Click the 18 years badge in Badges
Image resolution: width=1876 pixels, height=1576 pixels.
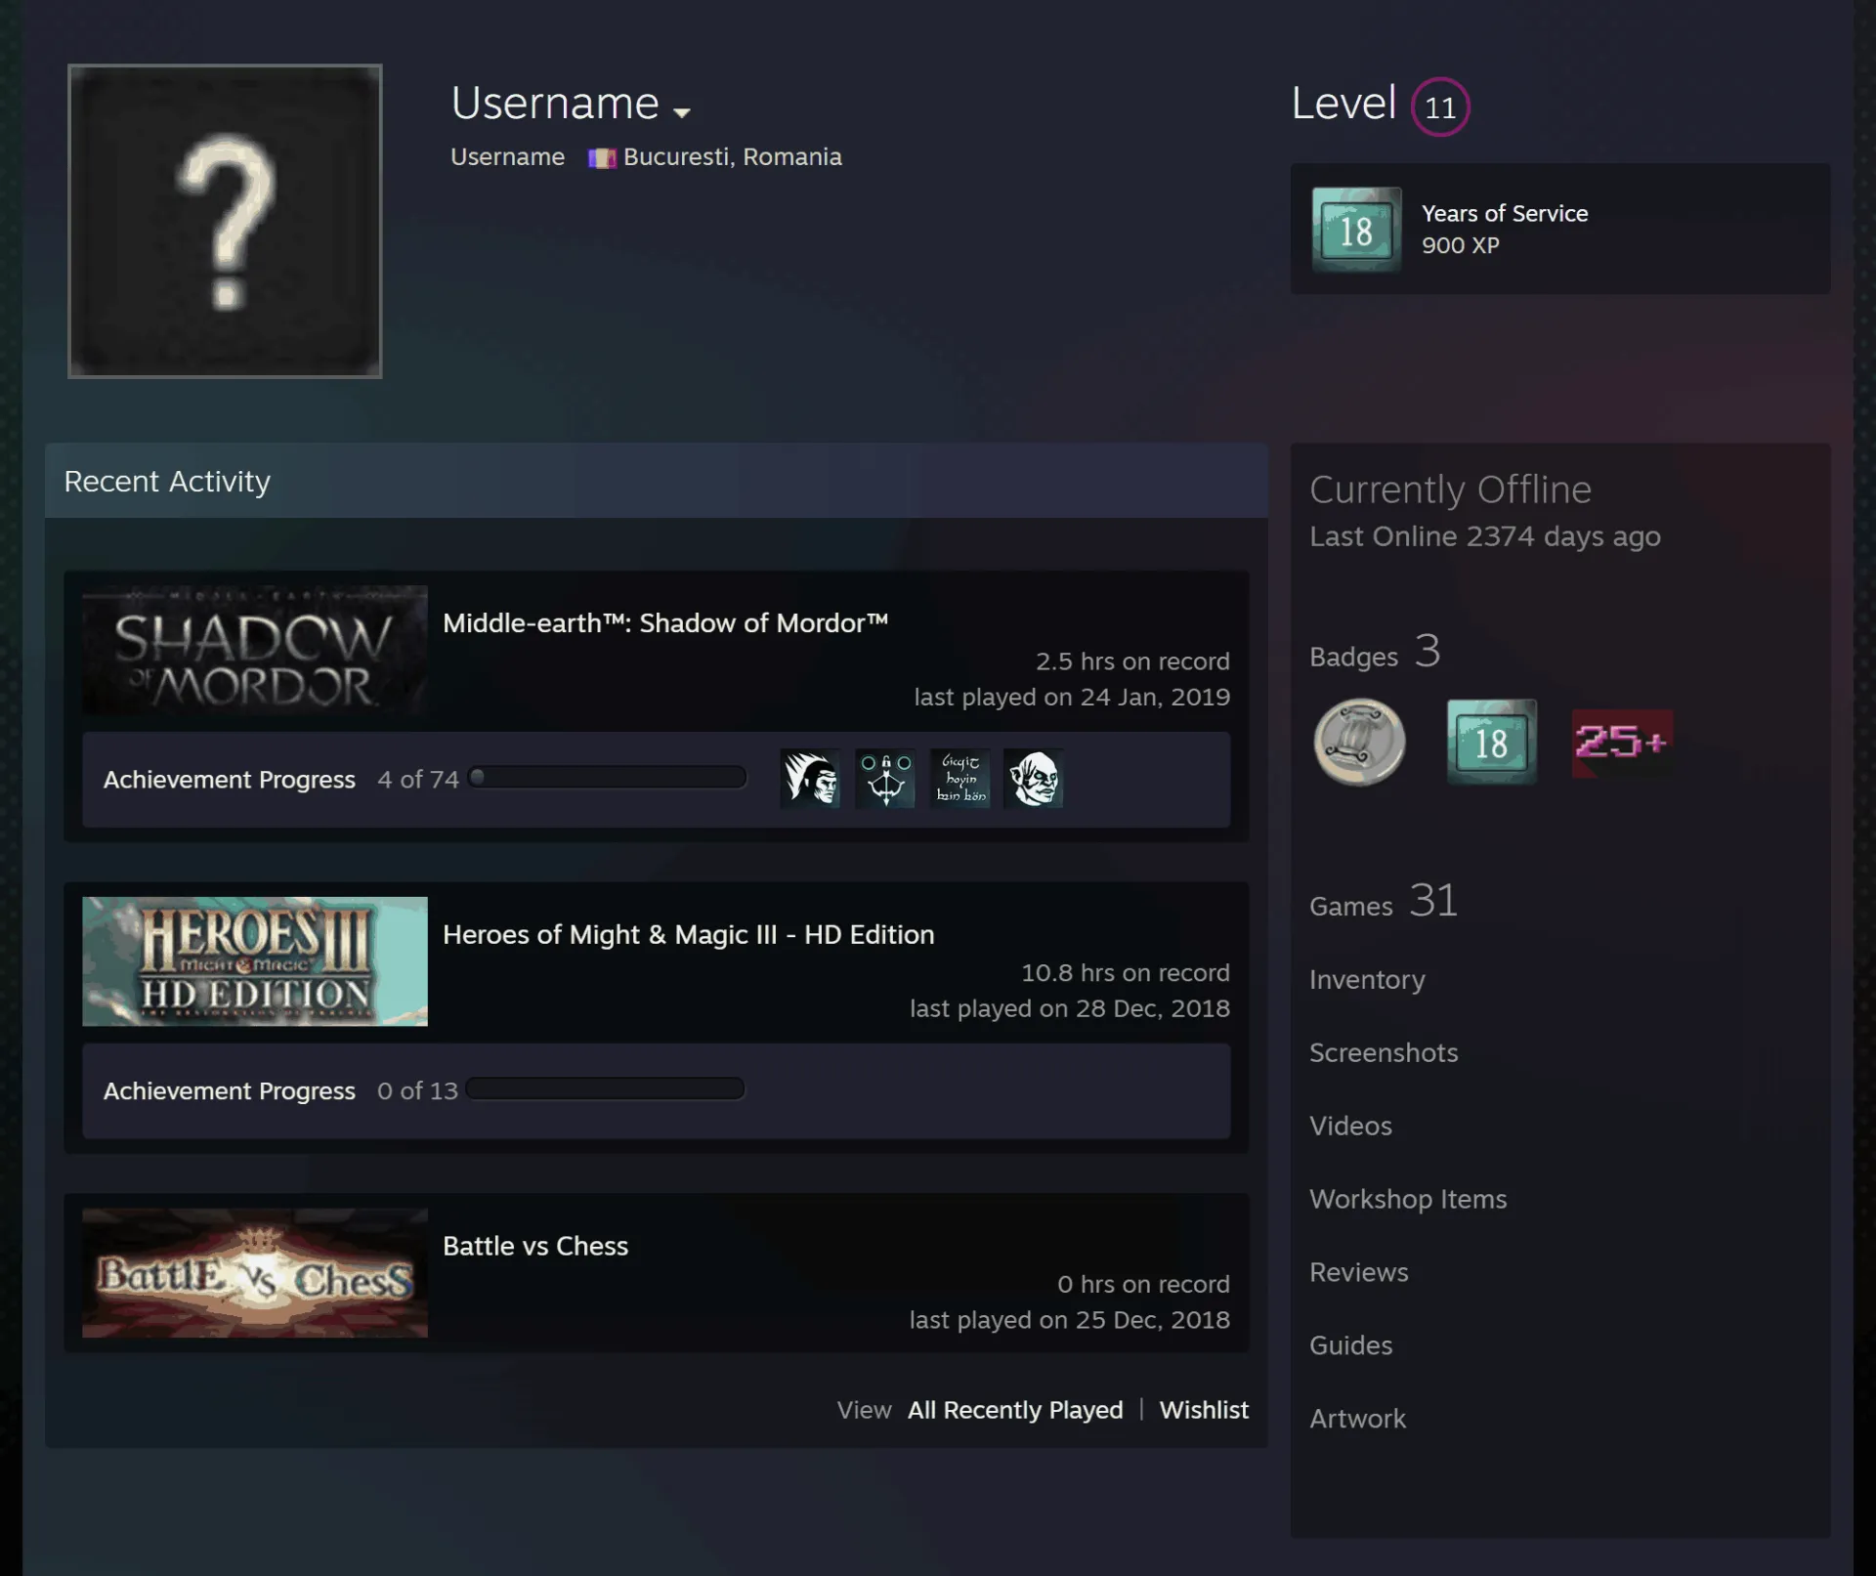[1491, 742]
